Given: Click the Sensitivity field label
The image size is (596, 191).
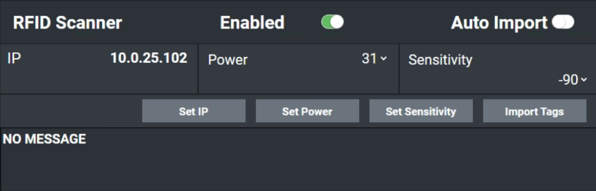Looking at the screenshot, I should tap(440, 60).
